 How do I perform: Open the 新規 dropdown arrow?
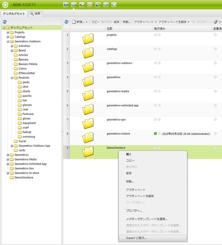pyautogui.click(x=86, y=22)
